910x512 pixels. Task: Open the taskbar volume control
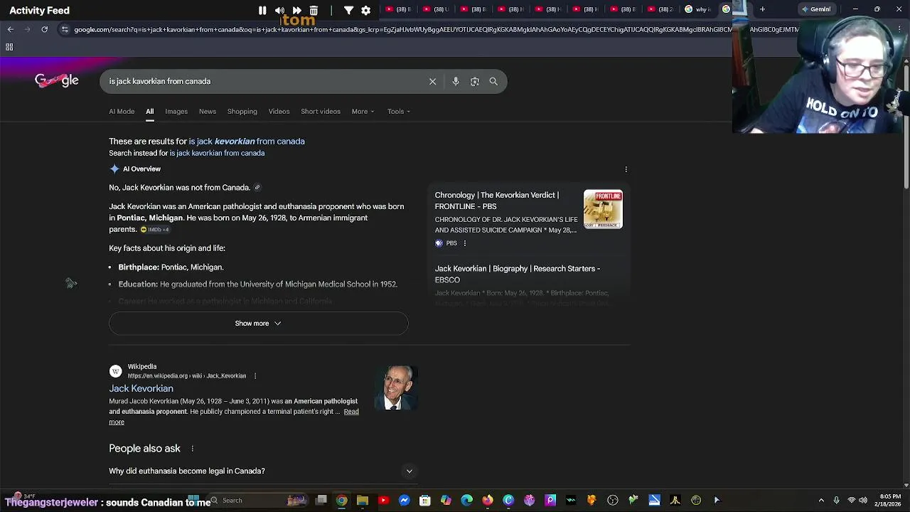[x=863, y=501]
